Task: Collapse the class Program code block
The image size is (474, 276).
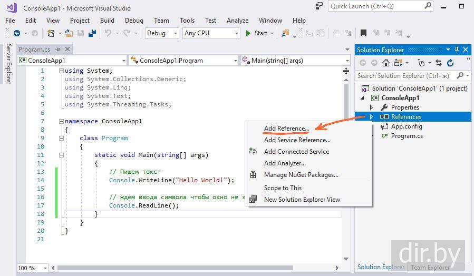Action: (62, 138)
